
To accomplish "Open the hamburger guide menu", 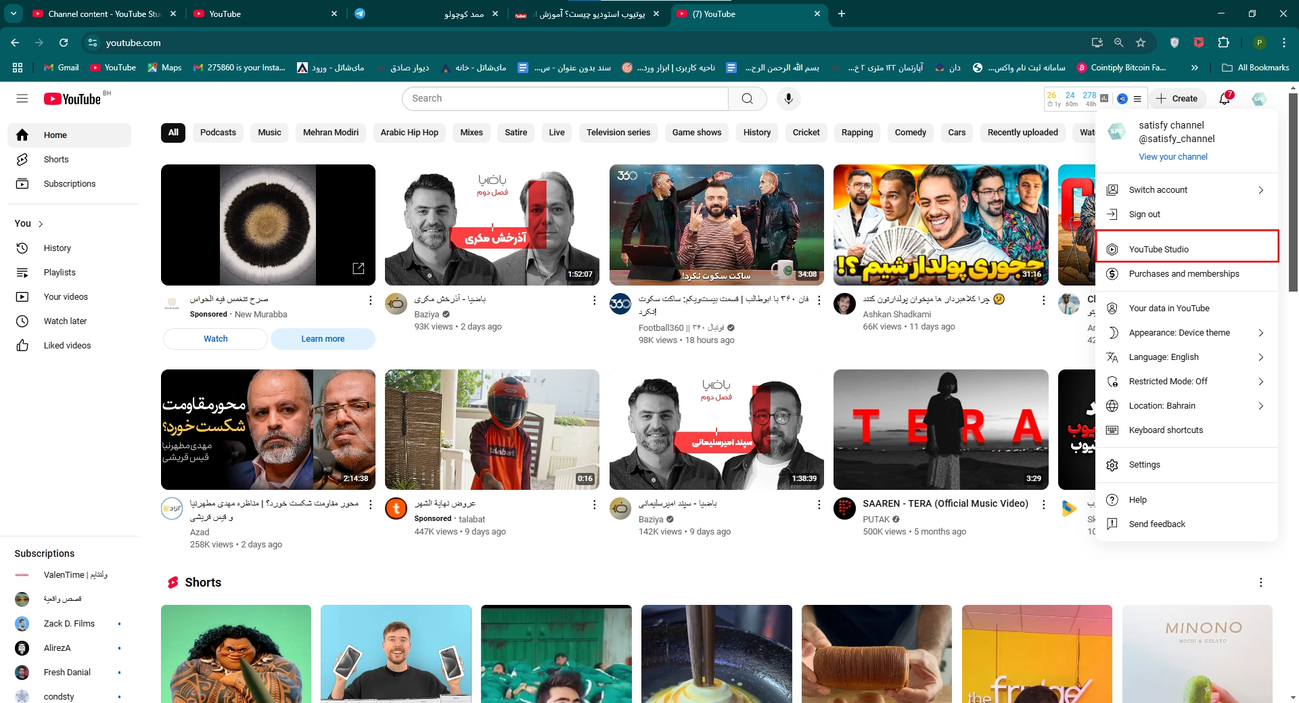I will [x=22, y=99].
